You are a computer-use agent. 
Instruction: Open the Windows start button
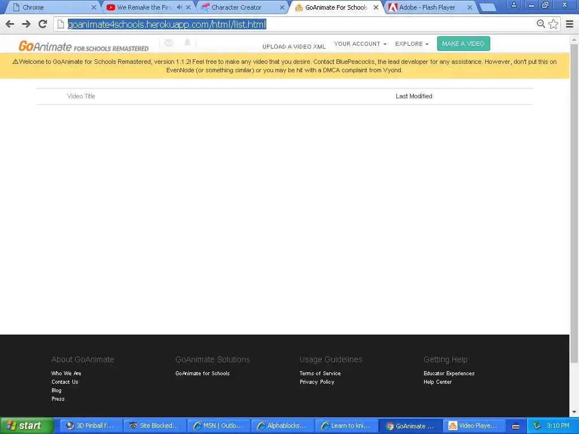tap(27, 426)
